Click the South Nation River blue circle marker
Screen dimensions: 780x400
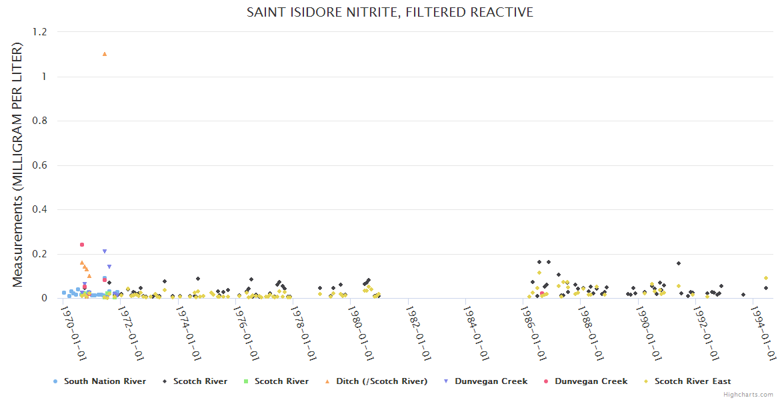55,381
